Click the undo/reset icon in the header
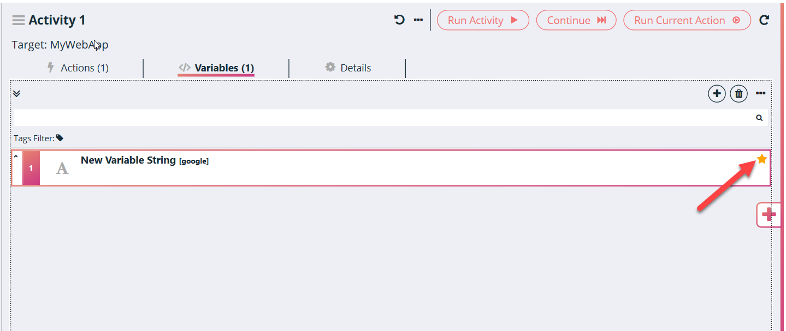Screen dimensions: 786x331 point(399,20)
